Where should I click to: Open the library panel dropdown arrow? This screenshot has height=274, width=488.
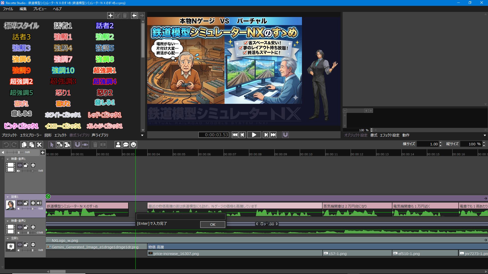pyautogui.click(x=142, y=135)
